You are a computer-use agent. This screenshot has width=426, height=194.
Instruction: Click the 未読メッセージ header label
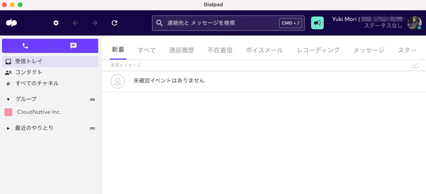point(126,65)
